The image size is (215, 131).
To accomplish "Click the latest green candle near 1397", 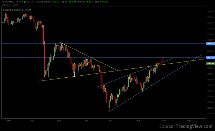I will pyautogui.click(x=157, y=66).
